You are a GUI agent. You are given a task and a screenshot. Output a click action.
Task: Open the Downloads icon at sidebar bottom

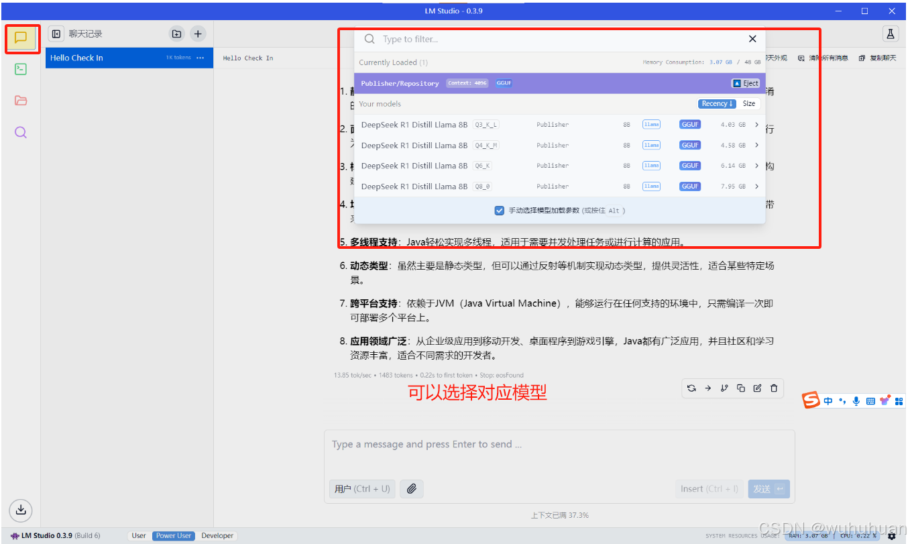coord(21,510)
